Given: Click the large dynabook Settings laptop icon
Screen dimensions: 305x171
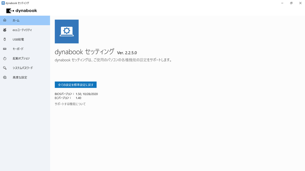Looking at the screenshot, I should (67, 32).
